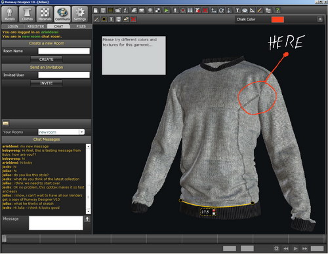Viewport: 328px width, 254px height.
Task: Click the circular rotate arrow icon
Action: [221, 10]
